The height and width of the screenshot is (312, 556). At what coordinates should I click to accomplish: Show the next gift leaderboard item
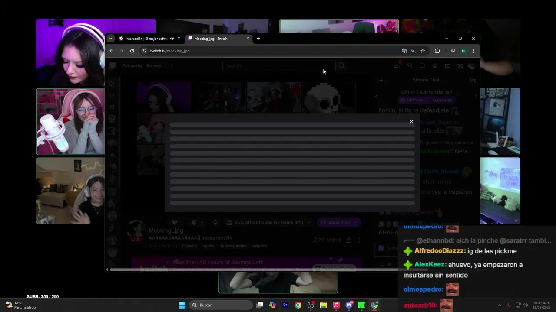click(476, 97)
